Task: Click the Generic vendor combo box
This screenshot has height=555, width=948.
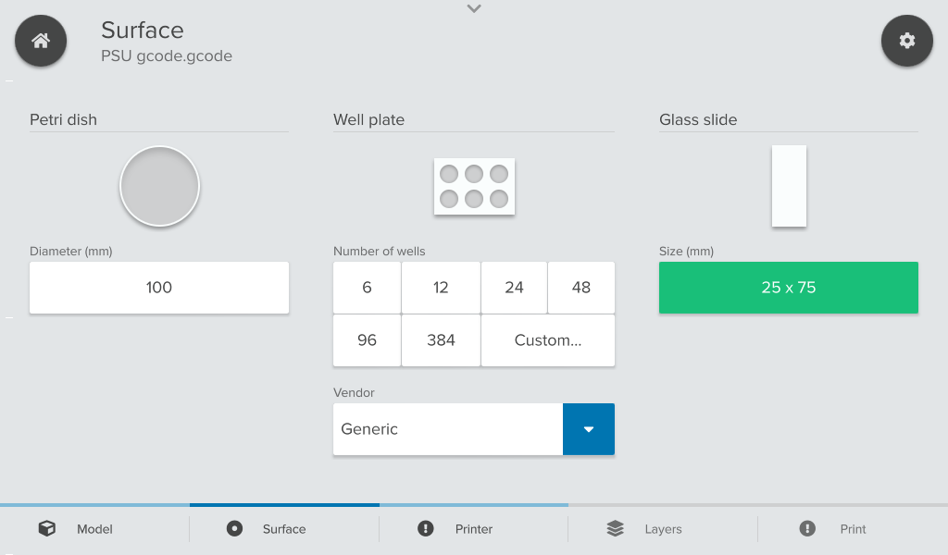Action: 448,429
